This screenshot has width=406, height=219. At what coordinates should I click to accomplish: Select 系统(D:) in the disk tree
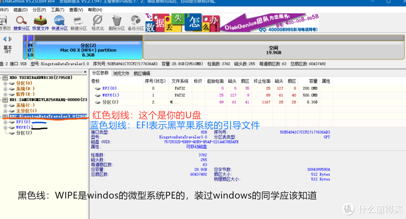26,89
